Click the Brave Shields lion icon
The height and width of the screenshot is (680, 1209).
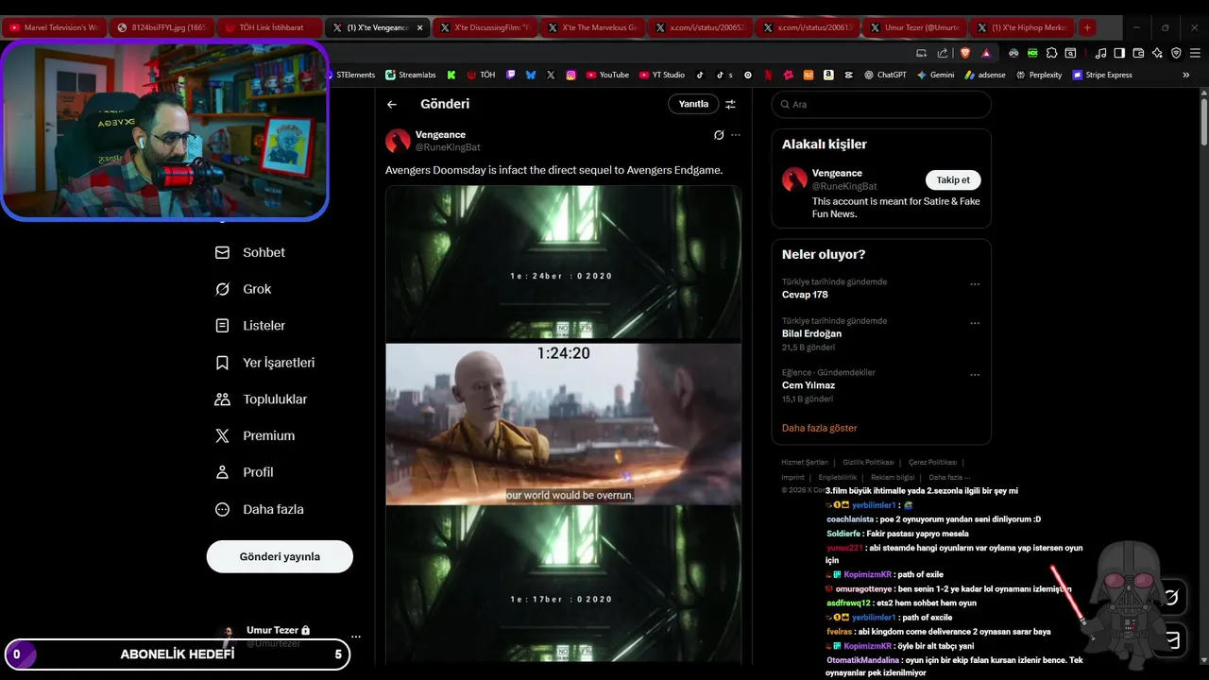tap(965, 53)
